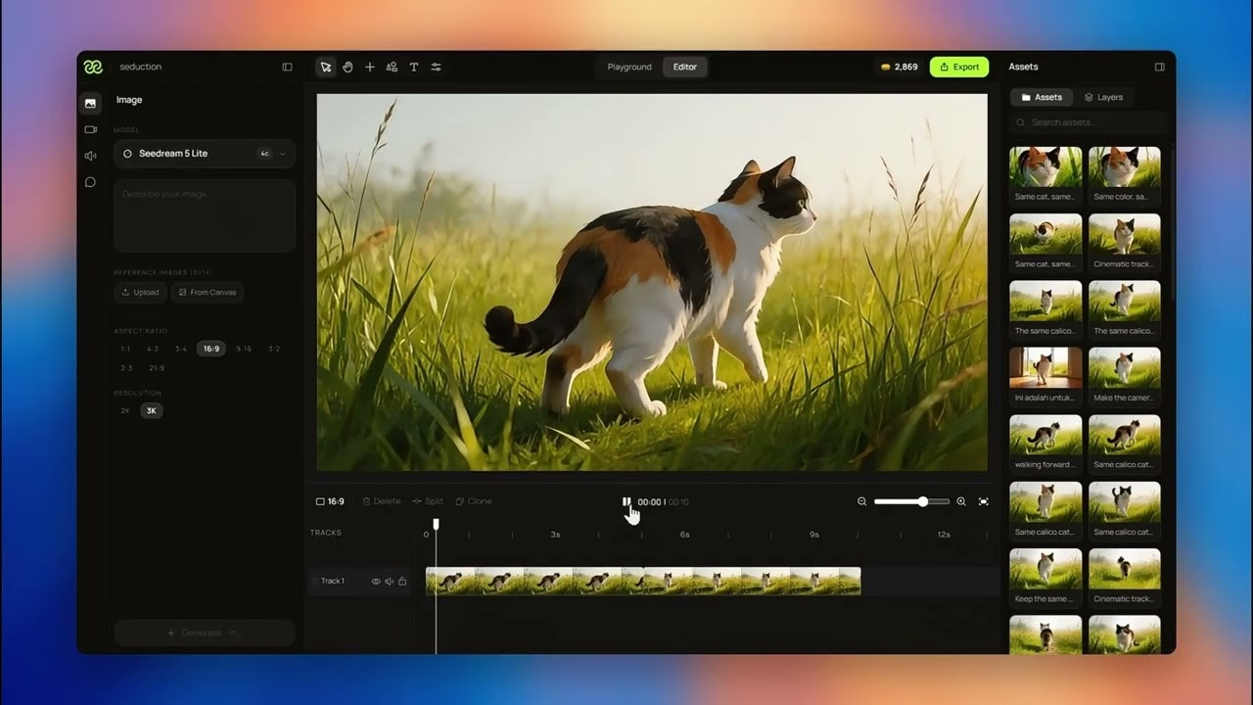Click the main cat preview canvas

pyautogui.click(x=652, y=282)
